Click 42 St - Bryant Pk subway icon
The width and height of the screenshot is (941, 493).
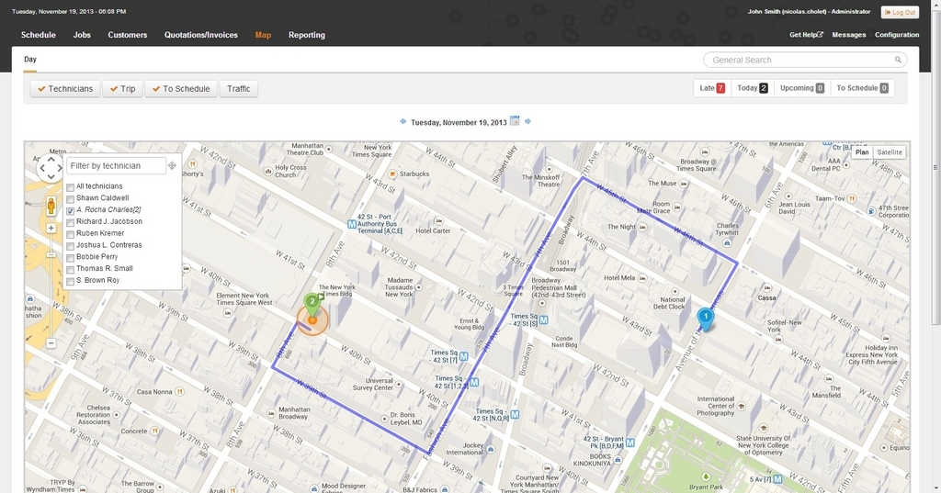pos(630,443)
